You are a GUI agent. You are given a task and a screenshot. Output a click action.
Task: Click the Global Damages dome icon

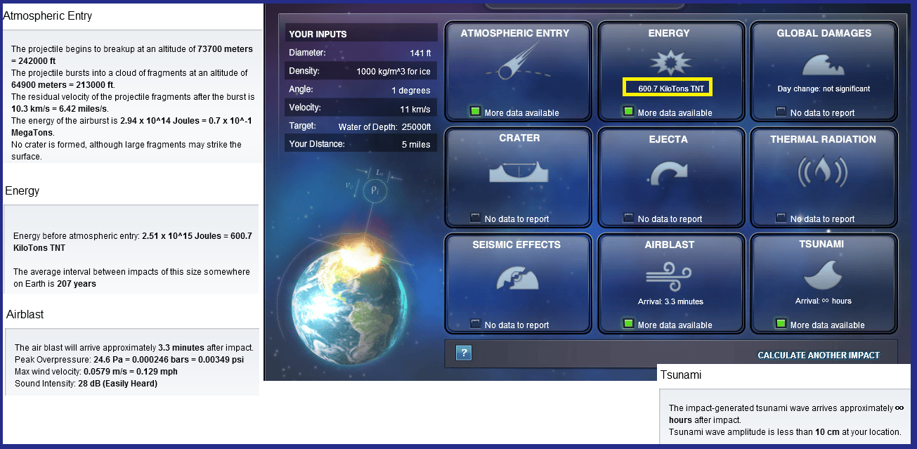point(823,65)
